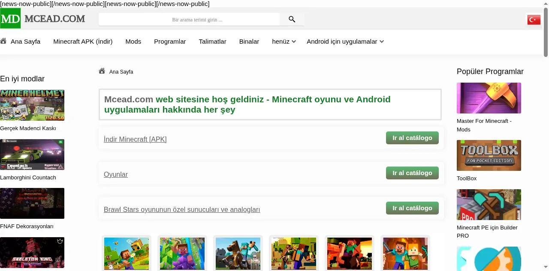Viewport: 549px width, 271px height.
Task: Click the MCEAD.COM site title
Action: 54,18
